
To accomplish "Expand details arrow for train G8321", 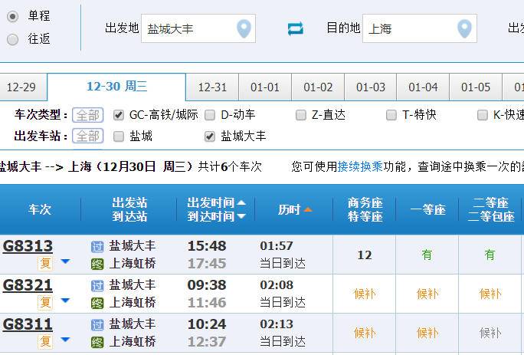I will click(x=65, y=301).
